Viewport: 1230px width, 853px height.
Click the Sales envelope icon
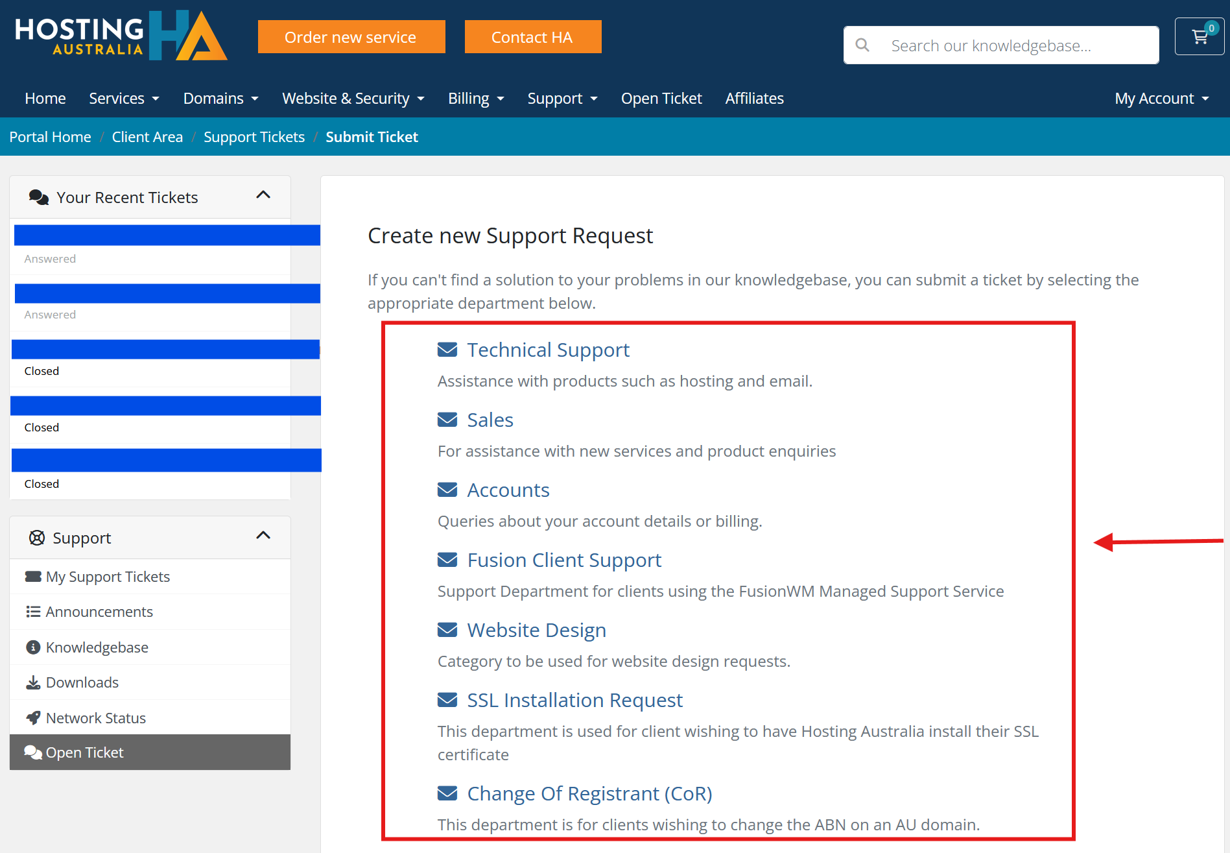447,420
